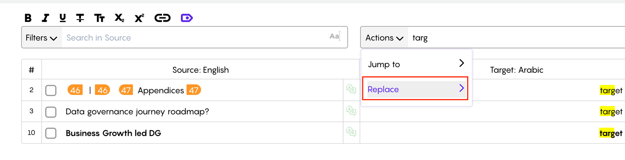Insert a link with the chain icon
The width and height of the screenshot is (625, 160).
(162, 18)
